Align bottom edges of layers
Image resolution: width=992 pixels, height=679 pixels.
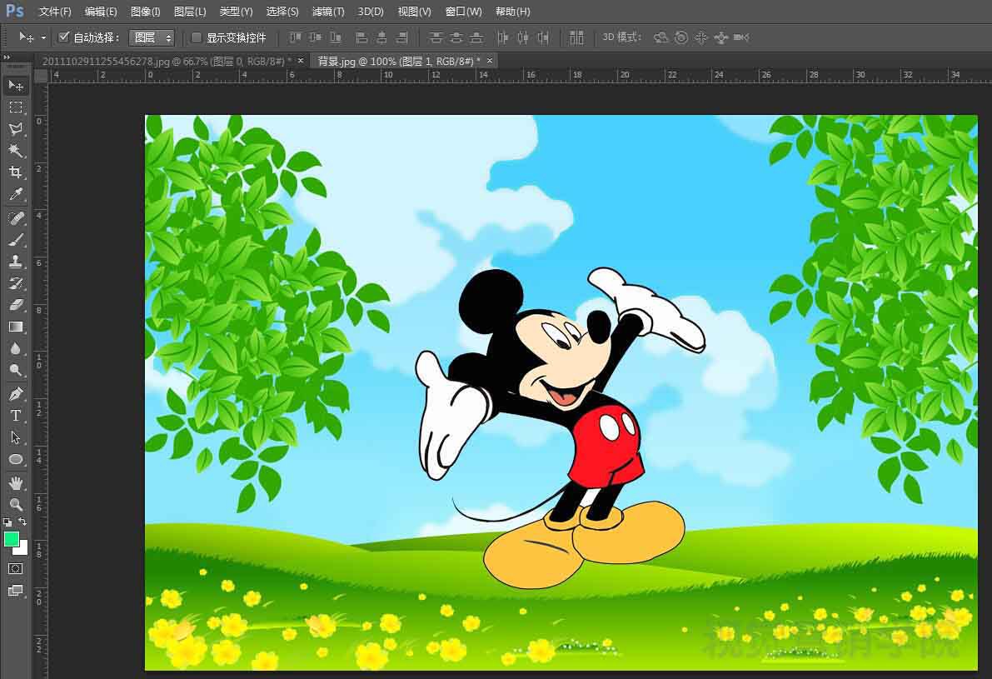tap(336, 37)
